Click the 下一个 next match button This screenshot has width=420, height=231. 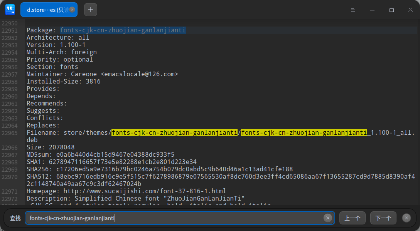coord(383,218)
